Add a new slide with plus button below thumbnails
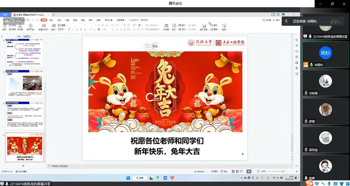The width and height of the screenshot is (350, 186). (x=23, y=166)
